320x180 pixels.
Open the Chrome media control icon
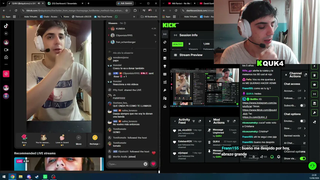[144, 10]
